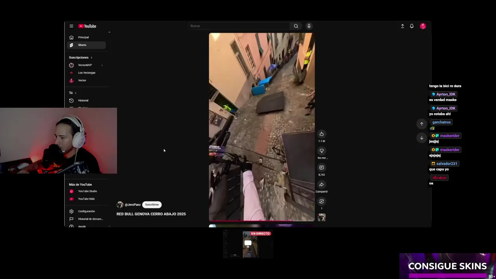The width and height of the screenshot is (496, 279).
Task: Click the YouTube Studio icon
Action: coord(71,191)
